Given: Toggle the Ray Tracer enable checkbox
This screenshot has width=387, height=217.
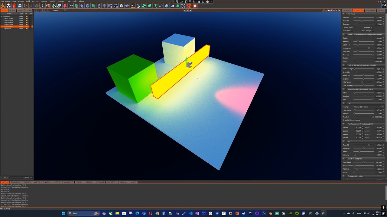Looking at the screenshot, I should pyautogui.click(x=346, y=14).
